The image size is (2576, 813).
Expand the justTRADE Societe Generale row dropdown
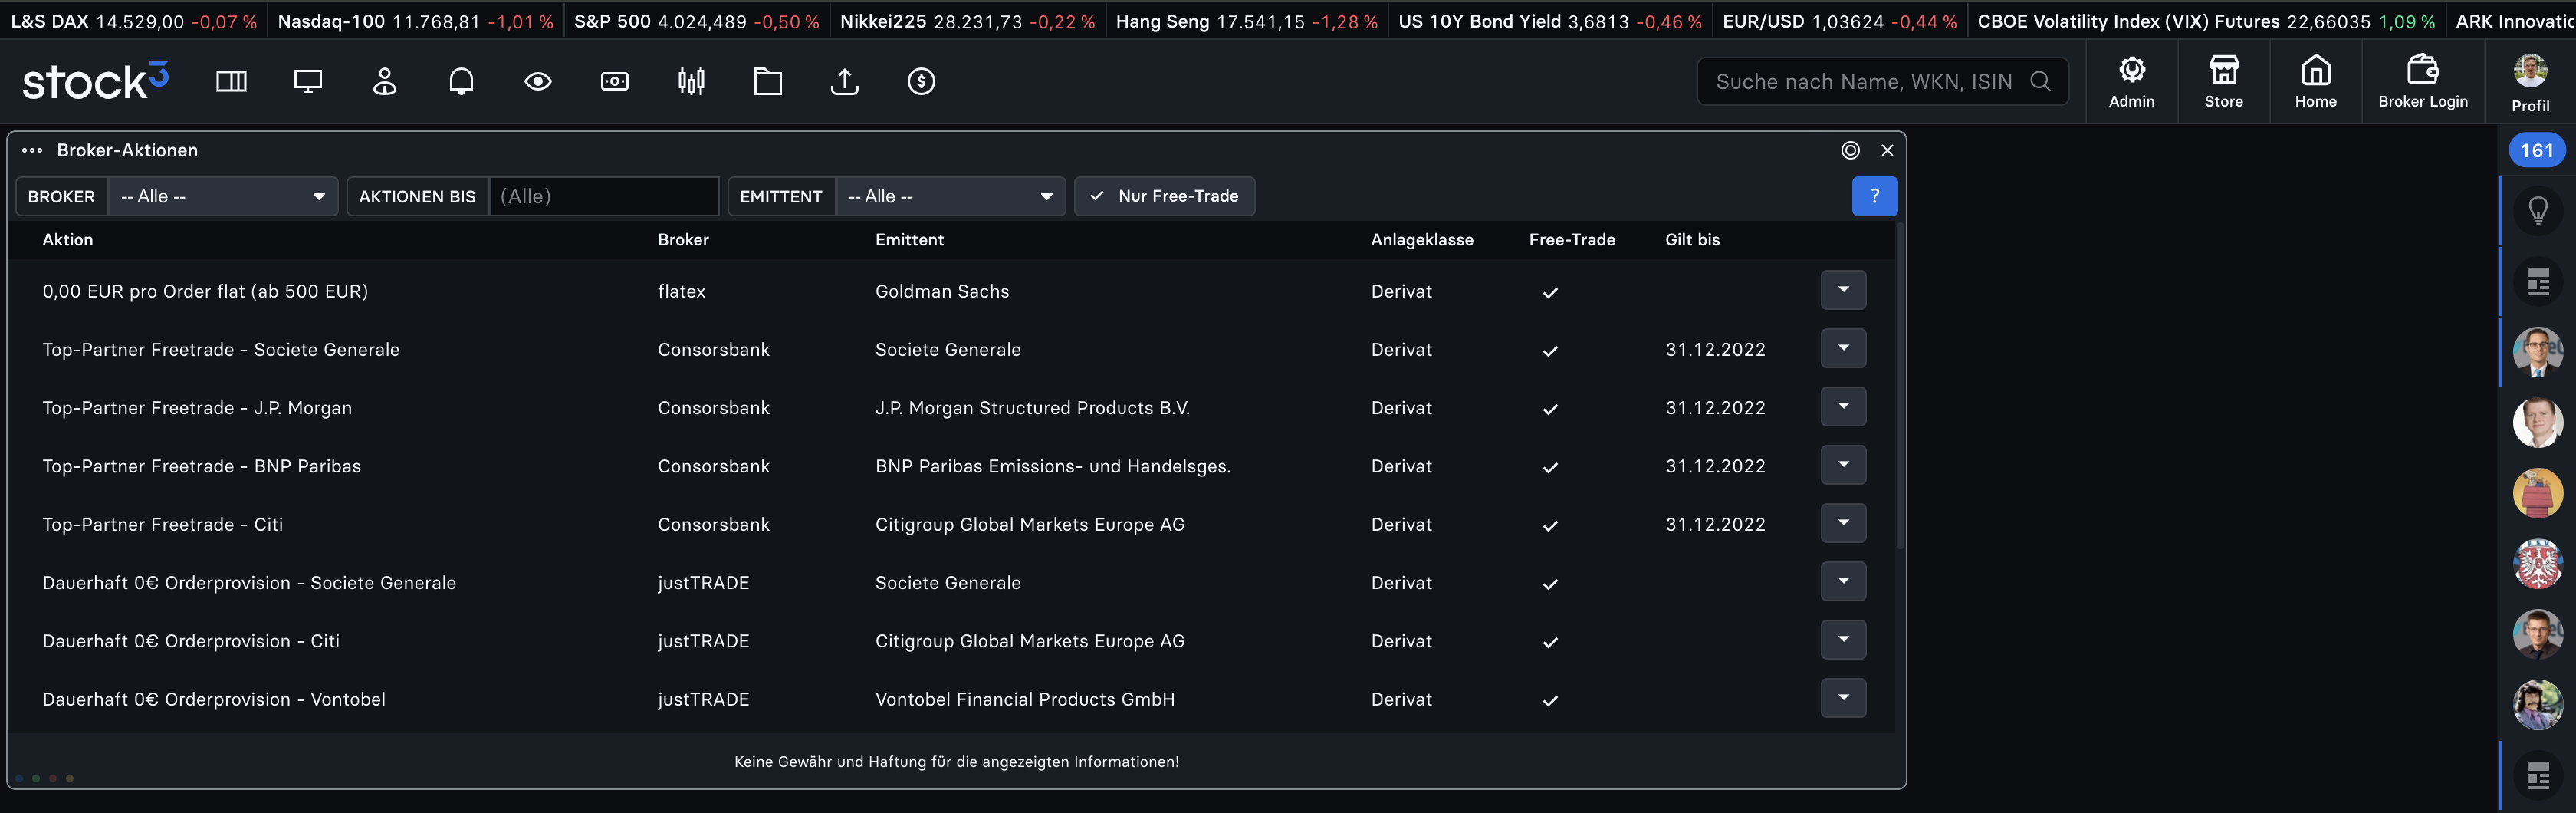pos(1843,581)
